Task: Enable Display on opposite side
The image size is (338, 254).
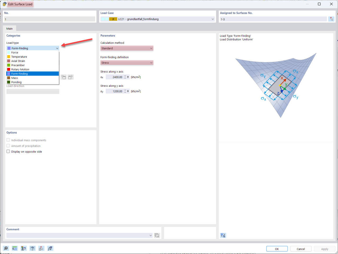Action: pos(8,151)
